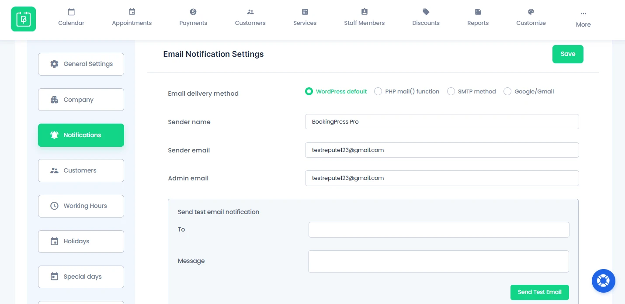Click the building icon beside Company
Image resolution: width=625 pixels, height=304 pixels.
(x=54, y=100)
